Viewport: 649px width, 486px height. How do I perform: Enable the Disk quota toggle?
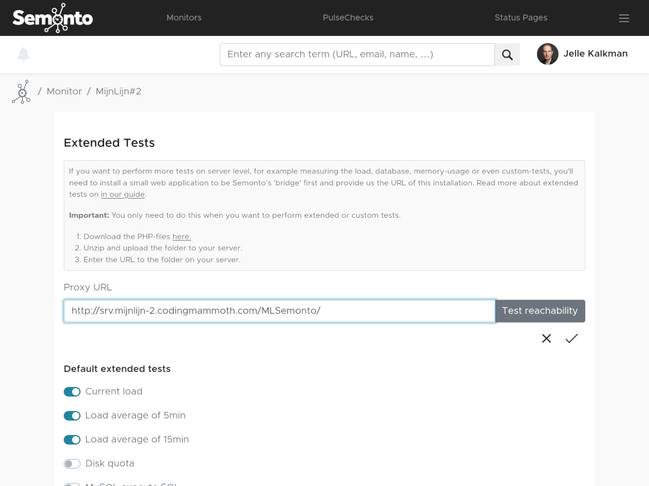(x=72, y=464)
